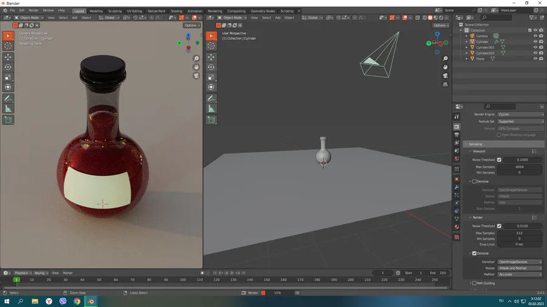Activate Select Box tool in right viewport
Viewport: 547px width, 307px height.
point(211,36)
